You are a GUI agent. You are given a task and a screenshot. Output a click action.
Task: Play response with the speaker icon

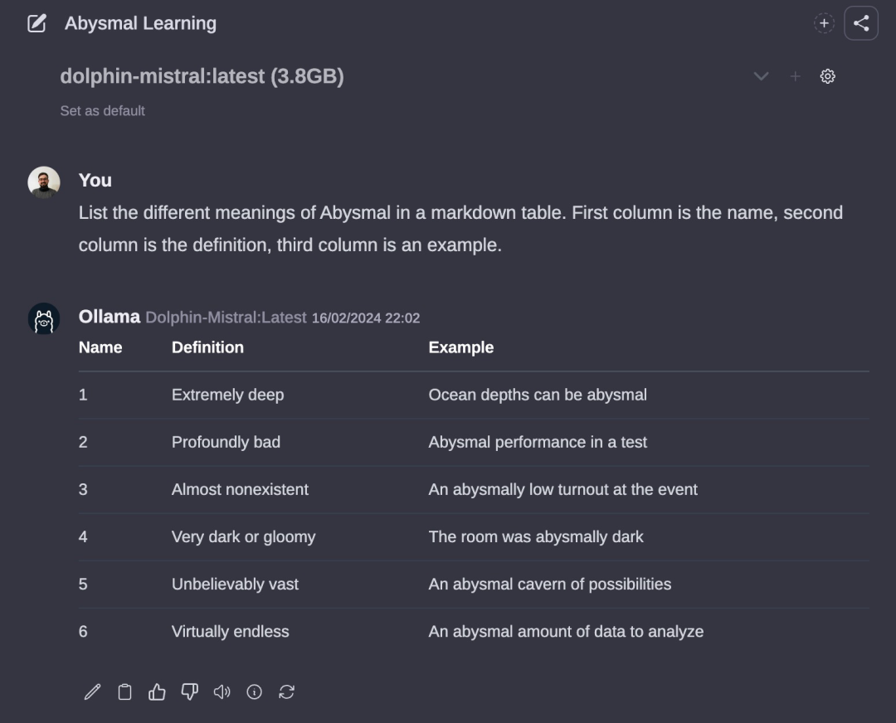click(x=222, y=691)
